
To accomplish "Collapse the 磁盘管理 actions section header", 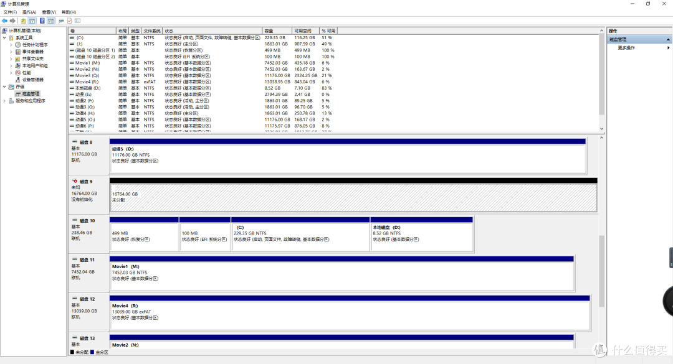I will (x=669, y=39).
